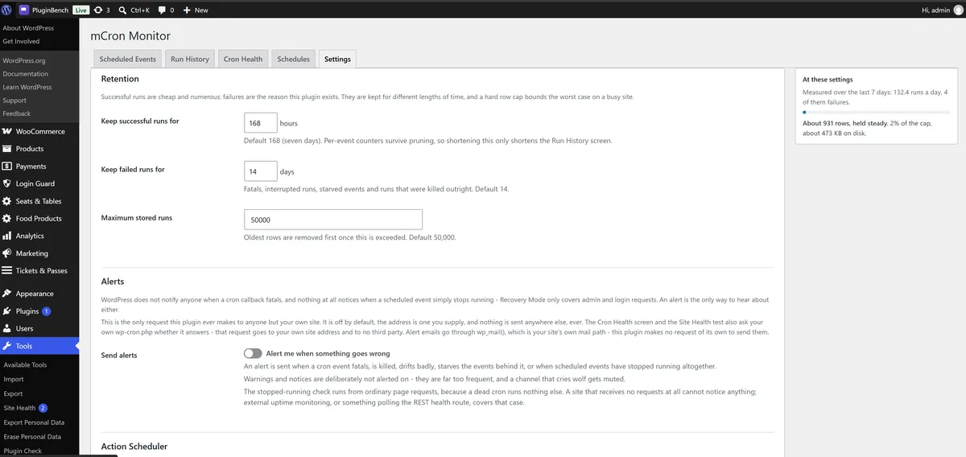Screen dimensions: 966x457
Task: Click the Appearance brush icon
Action: [x=7, y=294]
